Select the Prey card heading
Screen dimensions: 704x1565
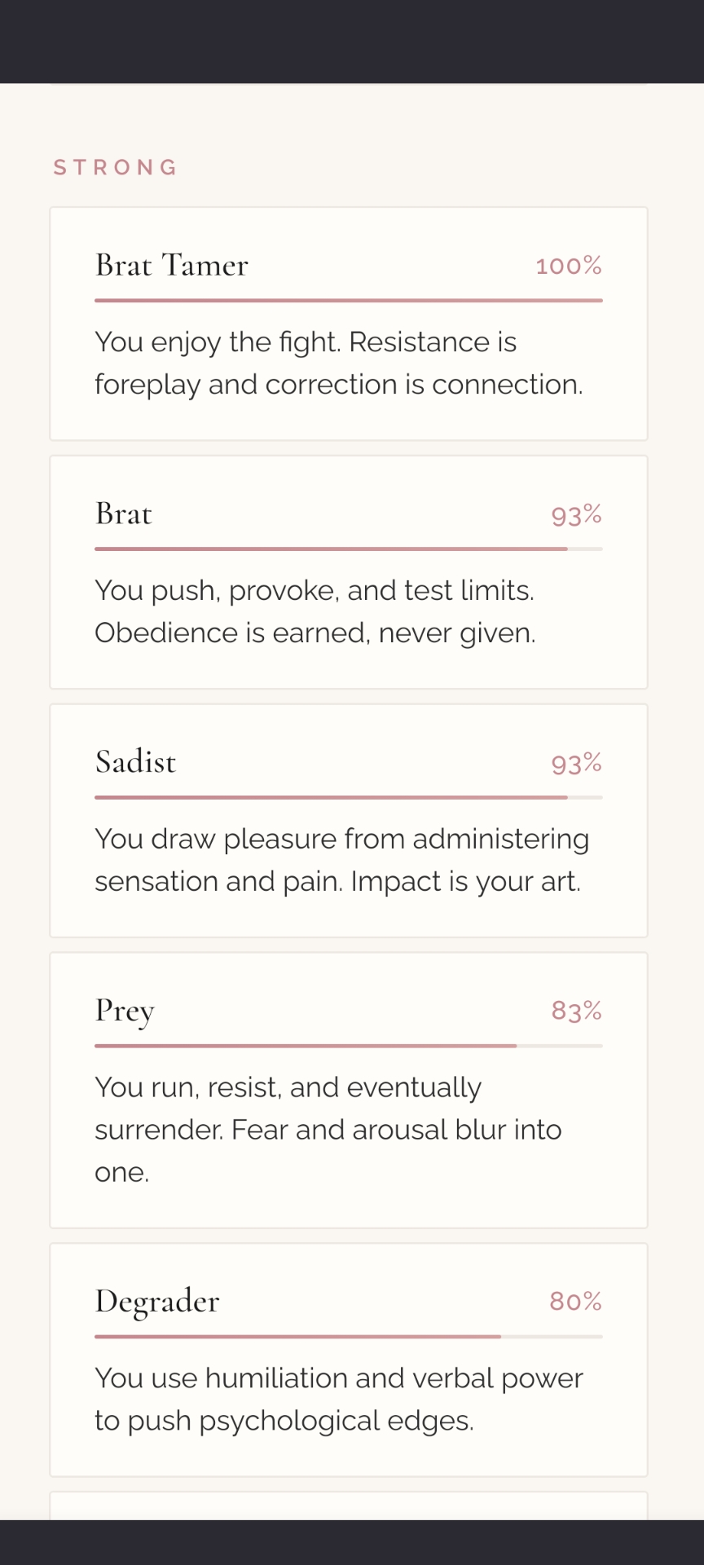[125, 1011]
